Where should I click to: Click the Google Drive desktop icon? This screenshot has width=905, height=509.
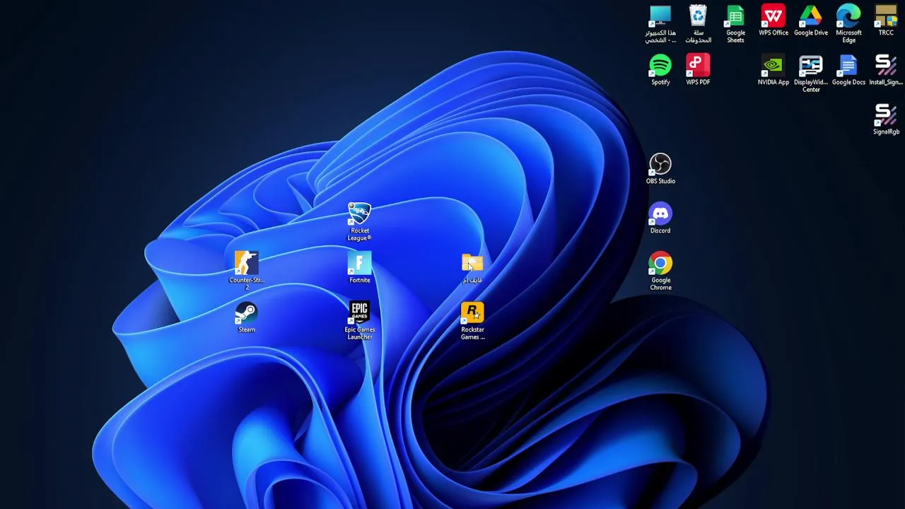click(811, 20)
